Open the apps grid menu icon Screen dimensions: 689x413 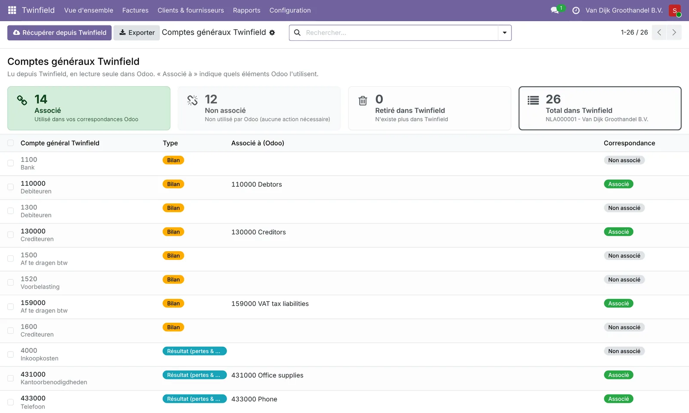(12, 10)
